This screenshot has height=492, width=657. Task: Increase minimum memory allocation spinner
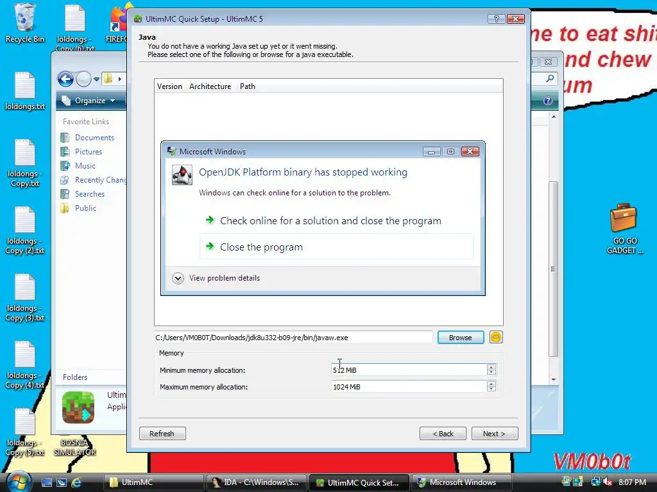click(491, 367)
